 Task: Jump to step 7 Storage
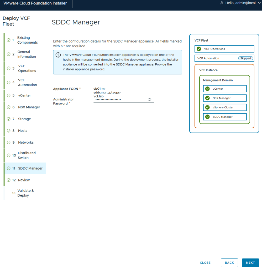pyautogui.click(x=24, y=119)
